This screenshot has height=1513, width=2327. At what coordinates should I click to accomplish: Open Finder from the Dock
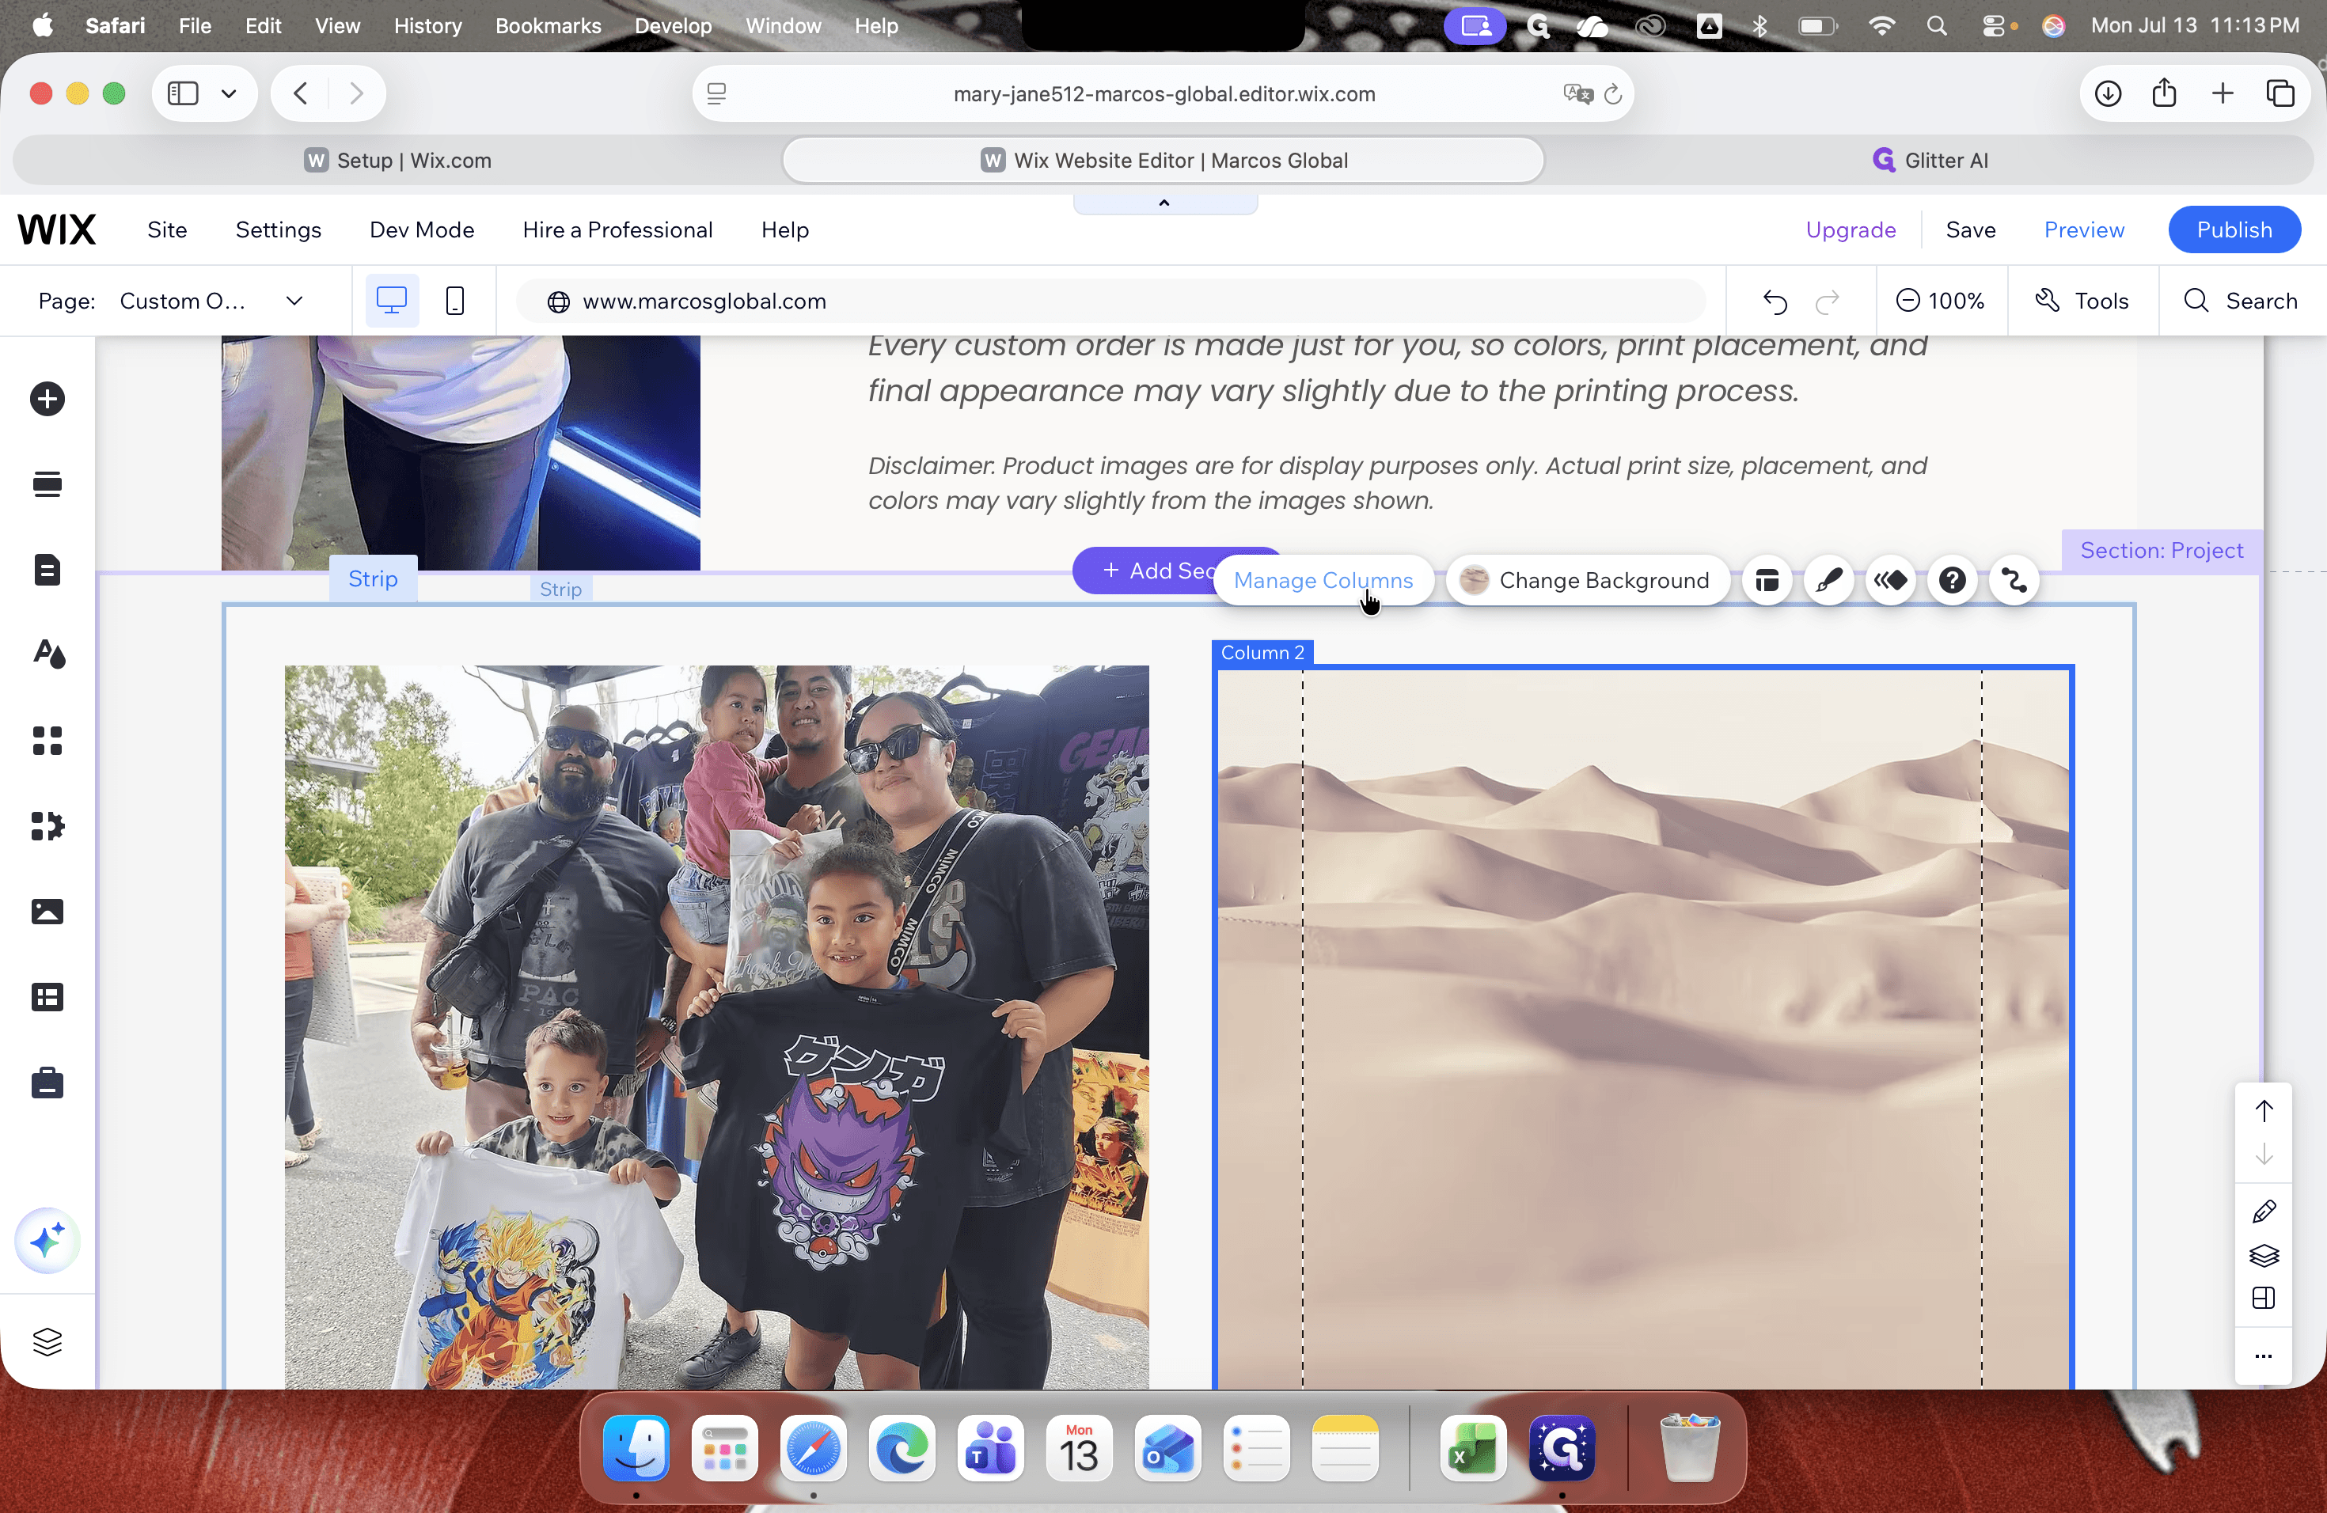coord(636,1448)
